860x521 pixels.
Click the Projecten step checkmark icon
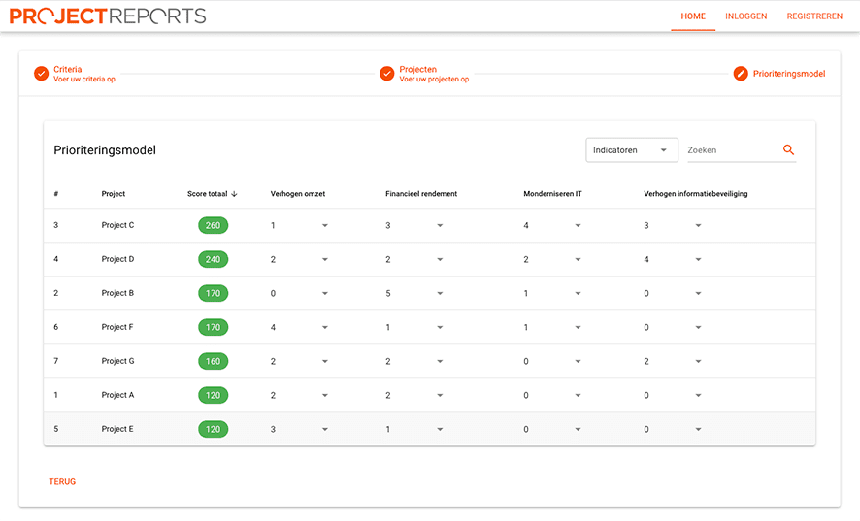point(387,74)
